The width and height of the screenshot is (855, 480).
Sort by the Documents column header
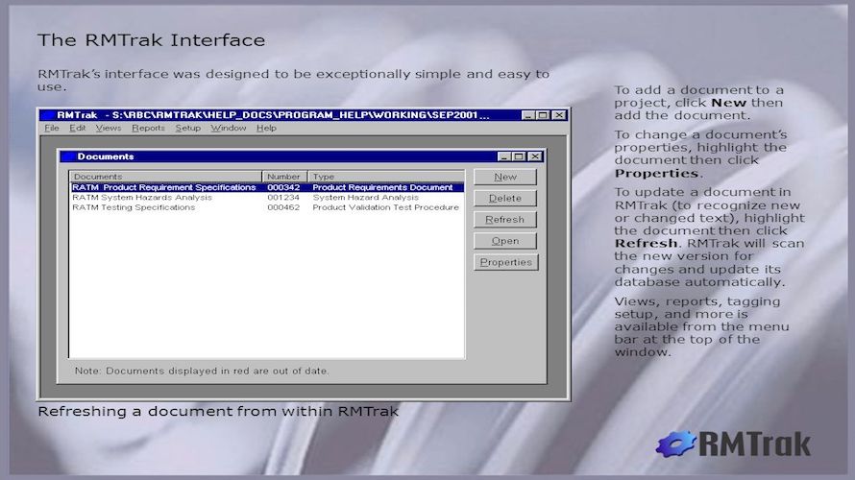click(x=166, y=177)
